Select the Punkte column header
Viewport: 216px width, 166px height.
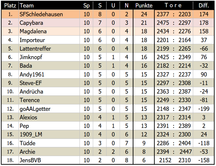(144, 6)
